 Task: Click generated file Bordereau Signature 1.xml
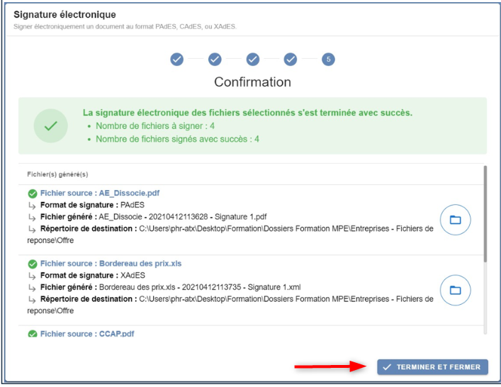(x=201, y=287)
